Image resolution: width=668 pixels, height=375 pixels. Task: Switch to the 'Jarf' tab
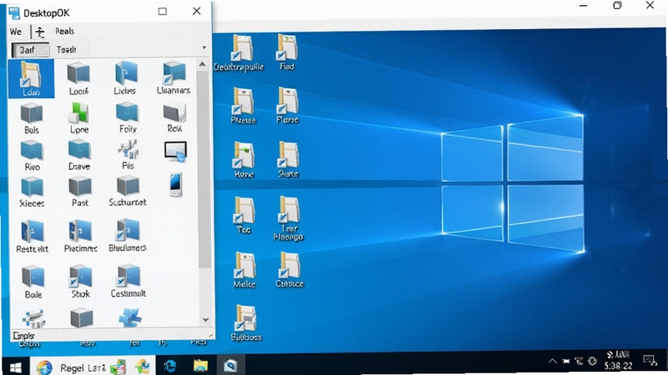click(30, 50)
